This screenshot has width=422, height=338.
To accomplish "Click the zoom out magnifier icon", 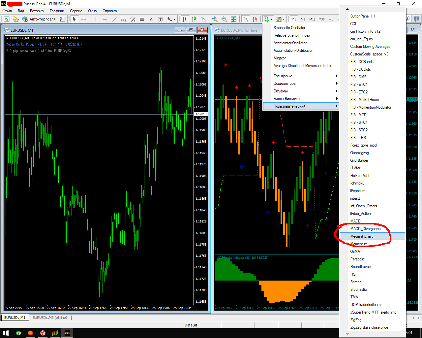I will click(x=224, y=19).
